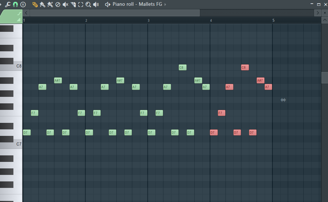328x202 pixels.
Task: Select the Paint drum-mode brush tool
Action: 50,4
